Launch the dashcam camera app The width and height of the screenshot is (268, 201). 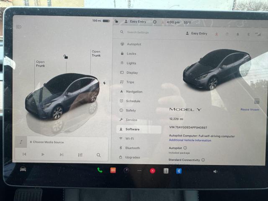pyautogui.click(x=126, y=170)
